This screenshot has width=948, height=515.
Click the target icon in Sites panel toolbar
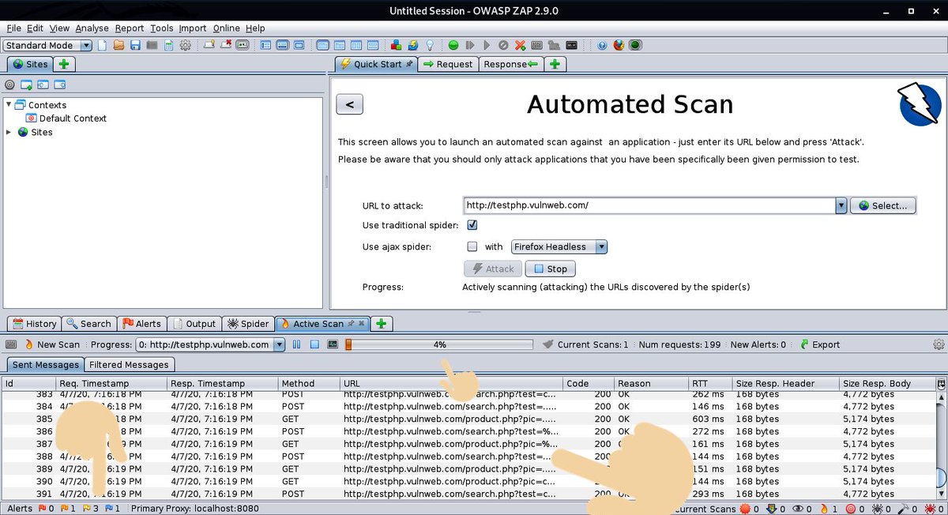pos(9,85)
